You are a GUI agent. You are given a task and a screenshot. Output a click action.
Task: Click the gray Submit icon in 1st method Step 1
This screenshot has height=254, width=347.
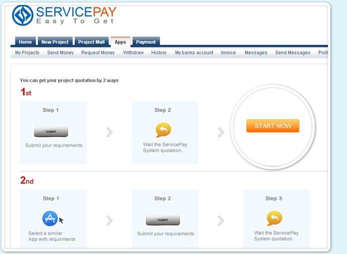pyautogui.click(x=51, y=132)
